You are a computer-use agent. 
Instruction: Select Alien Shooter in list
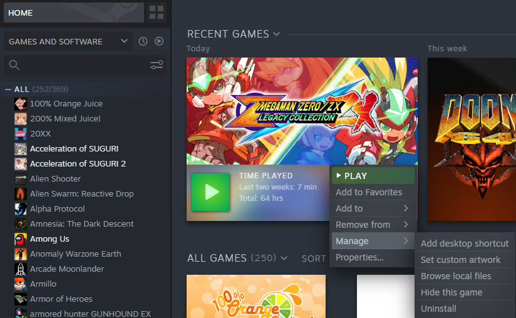point(55,179)
